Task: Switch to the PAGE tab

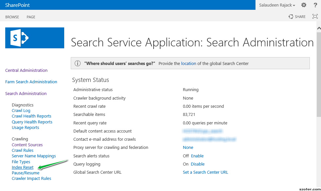Action: (x=31, y=17)
